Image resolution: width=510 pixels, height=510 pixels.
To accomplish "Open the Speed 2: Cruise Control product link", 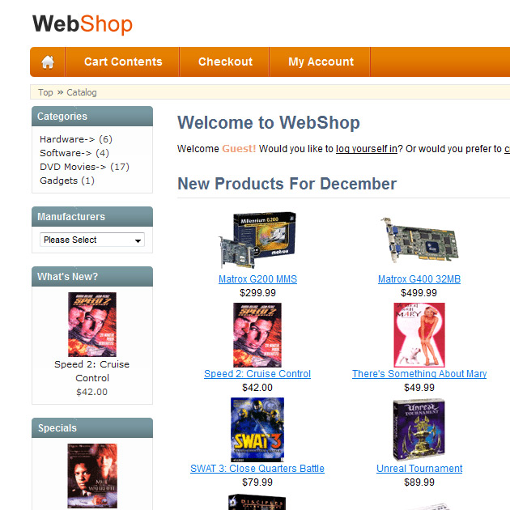I will coord(257,374).
